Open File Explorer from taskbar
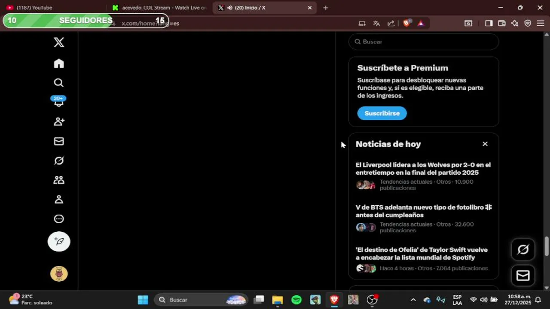The image size is (550, 309). [278, 300]
